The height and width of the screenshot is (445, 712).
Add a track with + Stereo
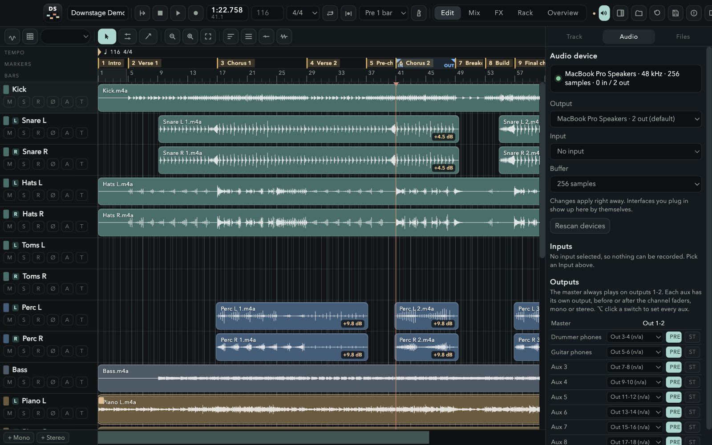pos(53,437)
